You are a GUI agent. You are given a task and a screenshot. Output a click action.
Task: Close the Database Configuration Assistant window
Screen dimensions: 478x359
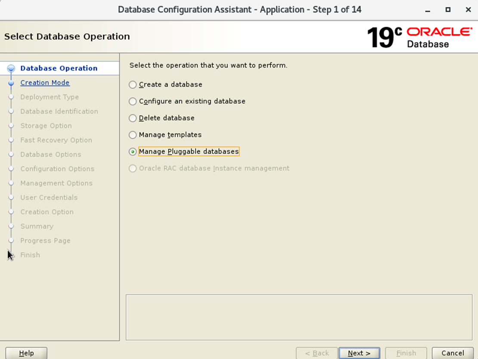point(469,10)
